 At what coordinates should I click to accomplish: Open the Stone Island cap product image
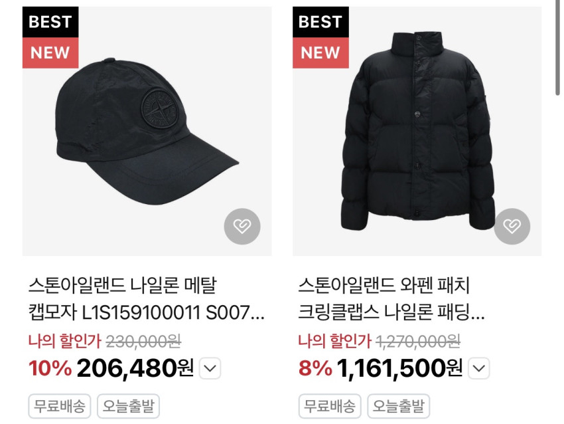point(147,131)
